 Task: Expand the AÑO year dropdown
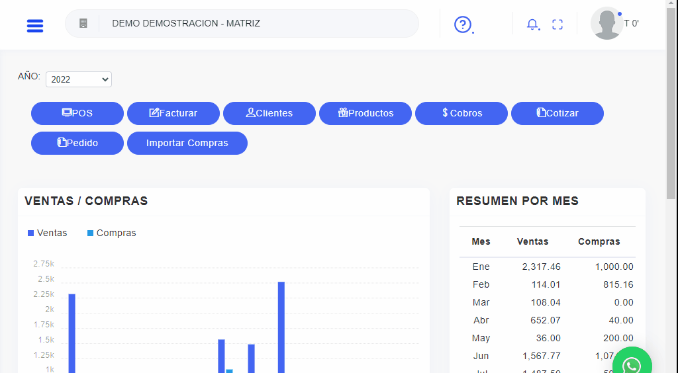79,79
